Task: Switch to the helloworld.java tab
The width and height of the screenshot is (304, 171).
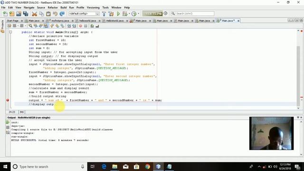Action: [87, 20]
